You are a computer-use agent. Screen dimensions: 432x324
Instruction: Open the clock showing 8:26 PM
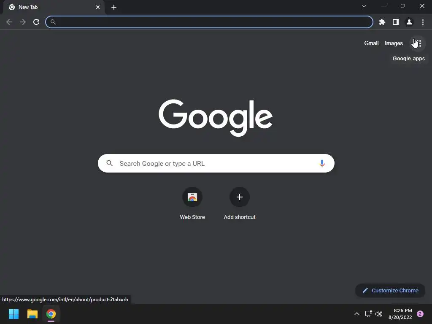400,314
